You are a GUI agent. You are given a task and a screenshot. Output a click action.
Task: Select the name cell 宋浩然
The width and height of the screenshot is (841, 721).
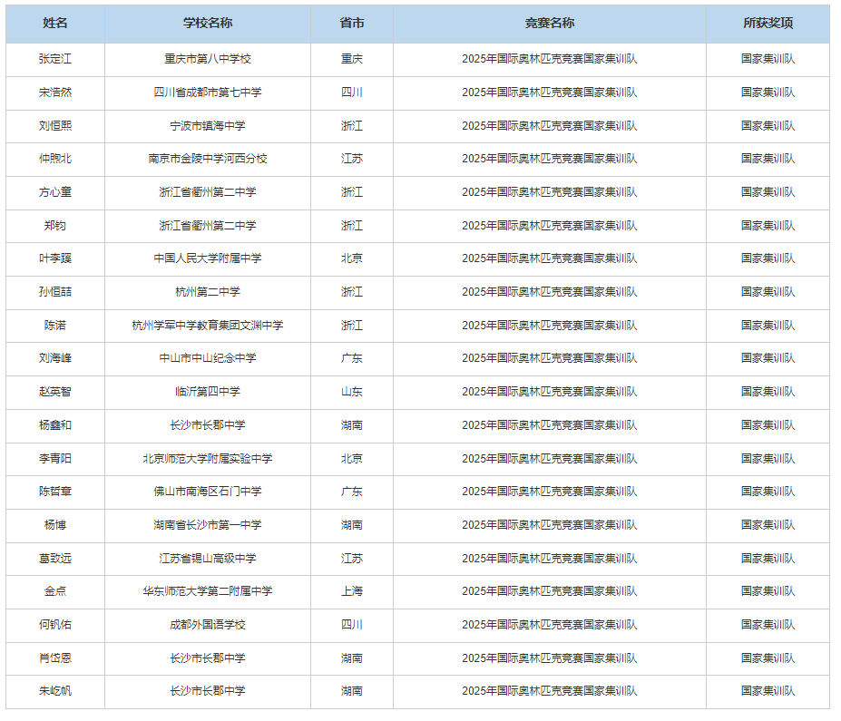55,93
